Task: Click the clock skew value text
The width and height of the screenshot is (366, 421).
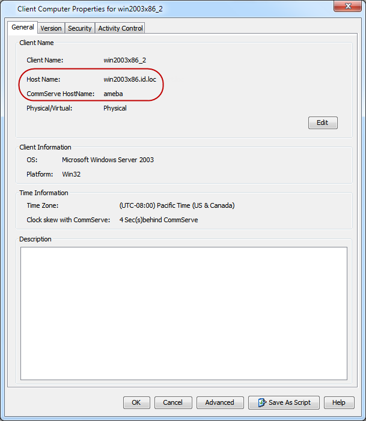Action: 159,220
